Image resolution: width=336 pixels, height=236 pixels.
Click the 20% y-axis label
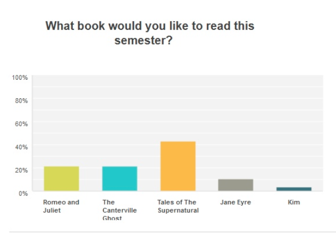coord(21,170)
